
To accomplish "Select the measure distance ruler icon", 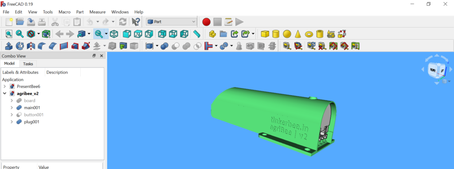I will [197, 34].
